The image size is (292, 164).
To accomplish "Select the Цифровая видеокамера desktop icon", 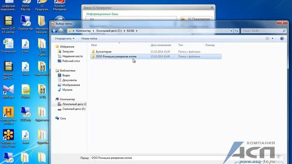I will coord(8,5).
